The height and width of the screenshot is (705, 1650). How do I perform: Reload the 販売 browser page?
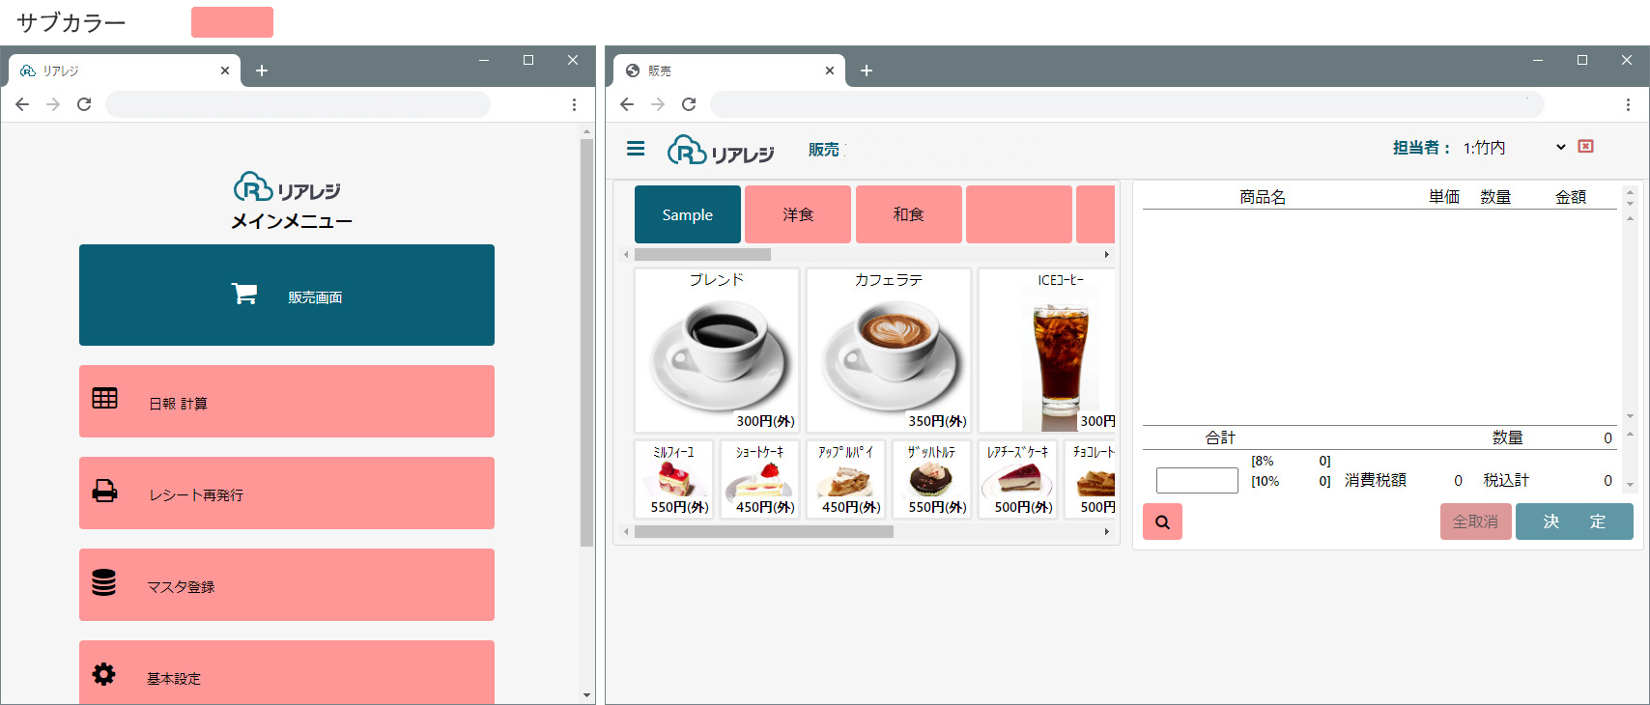pos(689,104)
